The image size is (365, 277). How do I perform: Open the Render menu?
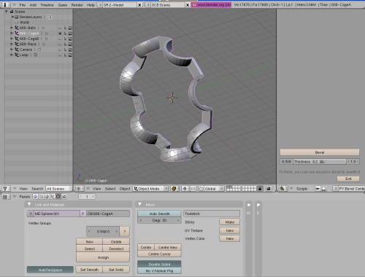click(77, 5)
